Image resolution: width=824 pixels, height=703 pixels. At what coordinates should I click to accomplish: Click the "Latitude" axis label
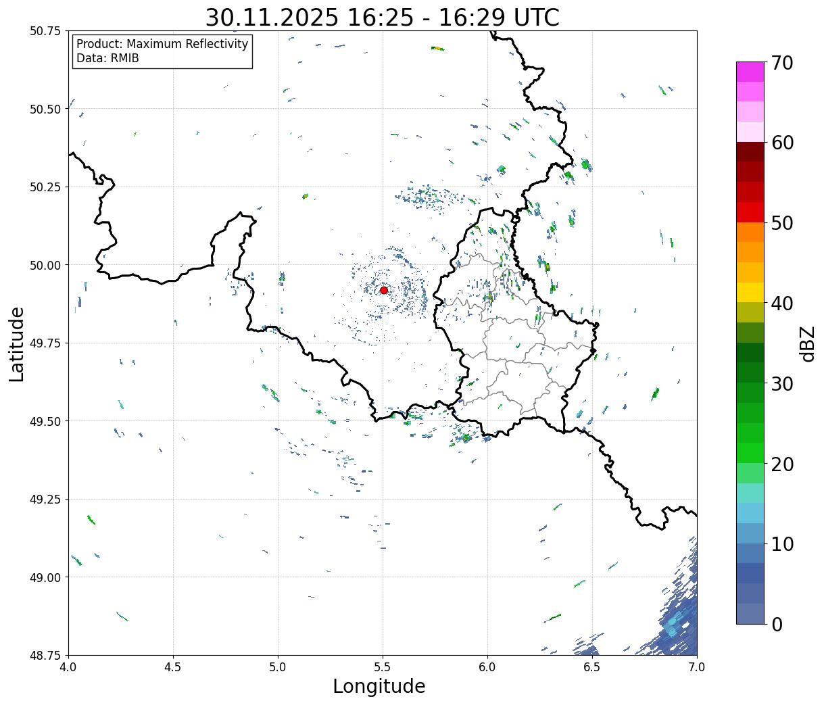point(17,343)
